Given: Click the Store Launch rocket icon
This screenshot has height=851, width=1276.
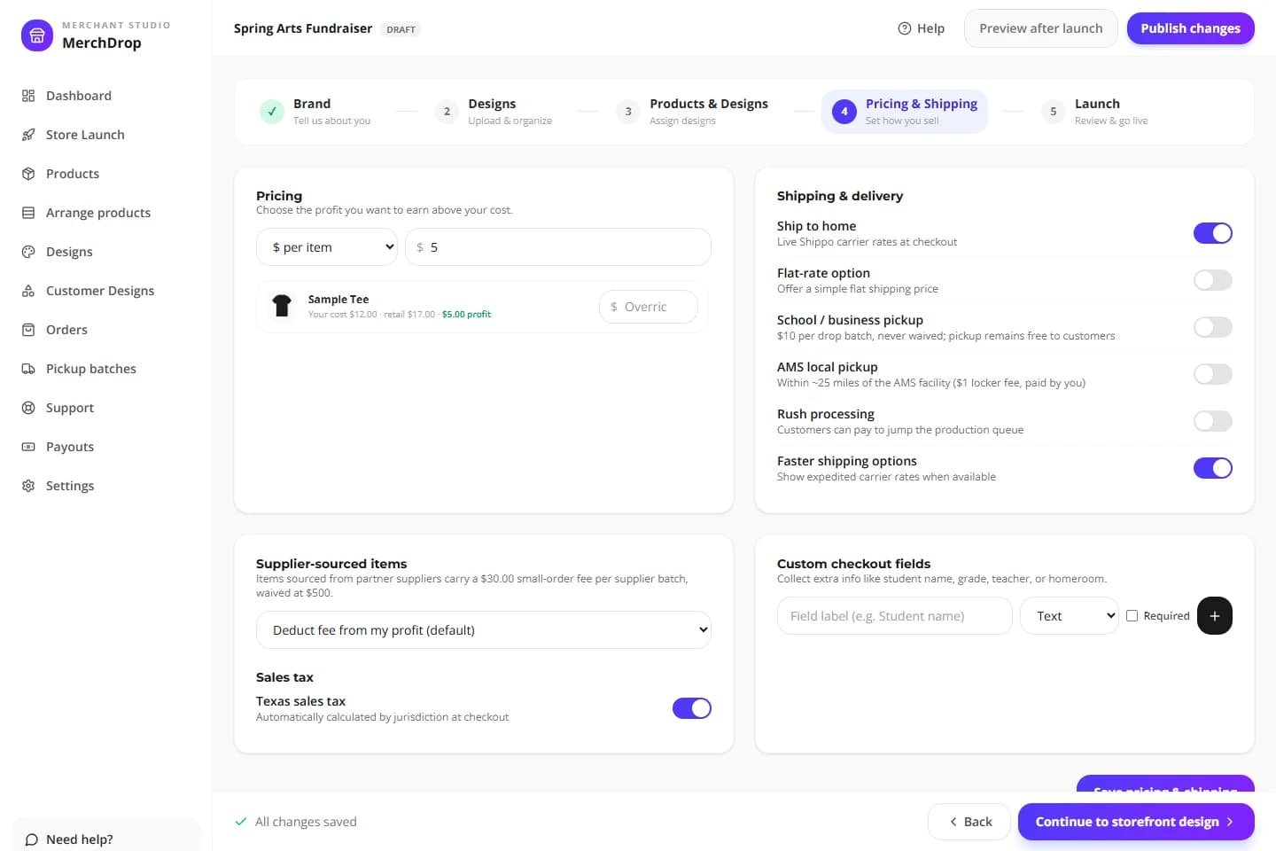Looking at the screenshot, I should click(28, 135).
